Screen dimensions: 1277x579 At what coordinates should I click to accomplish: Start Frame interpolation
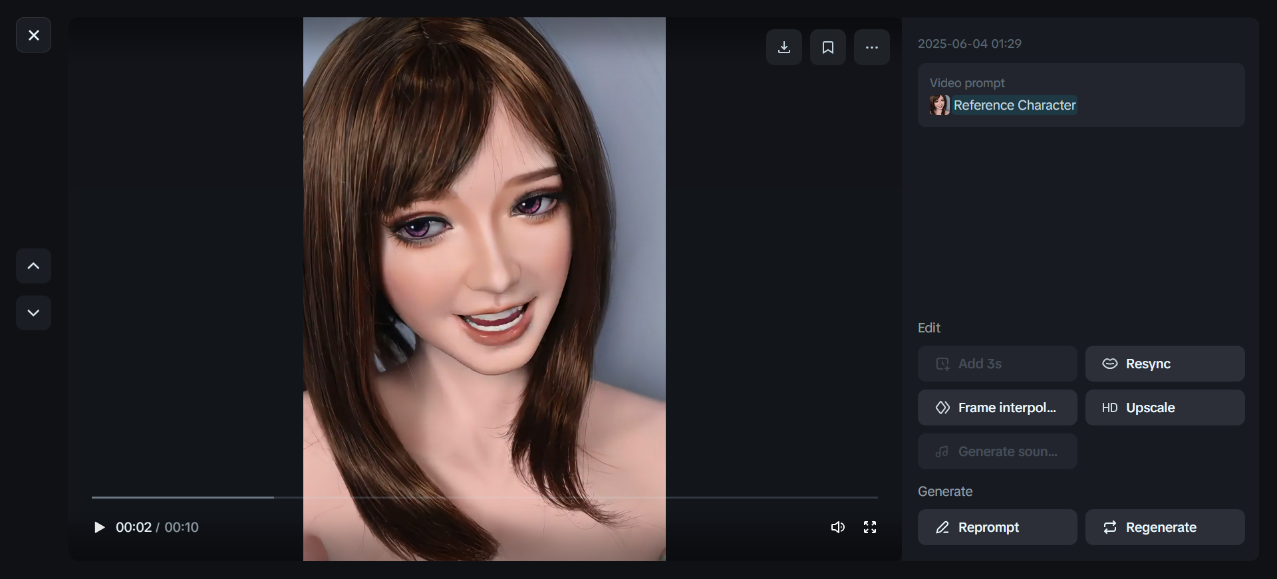[998, 407]
